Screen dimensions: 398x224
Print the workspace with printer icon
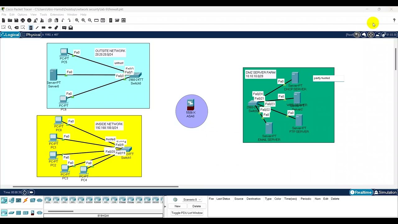click(x=23, y=20)
